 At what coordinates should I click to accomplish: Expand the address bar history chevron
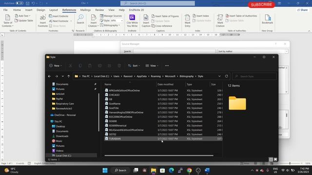click(219, 76)
